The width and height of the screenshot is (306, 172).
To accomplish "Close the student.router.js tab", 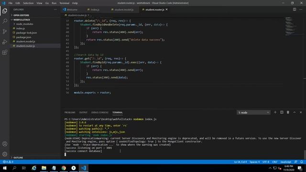I will click(x=167, y=10).
